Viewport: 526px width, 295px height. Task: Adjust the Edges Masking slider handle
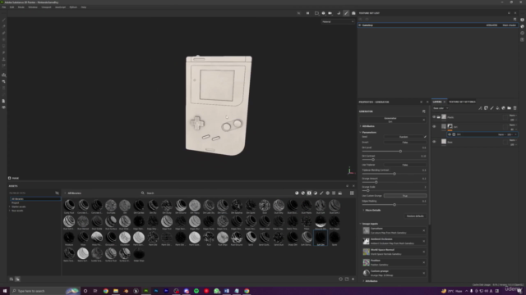394,204
